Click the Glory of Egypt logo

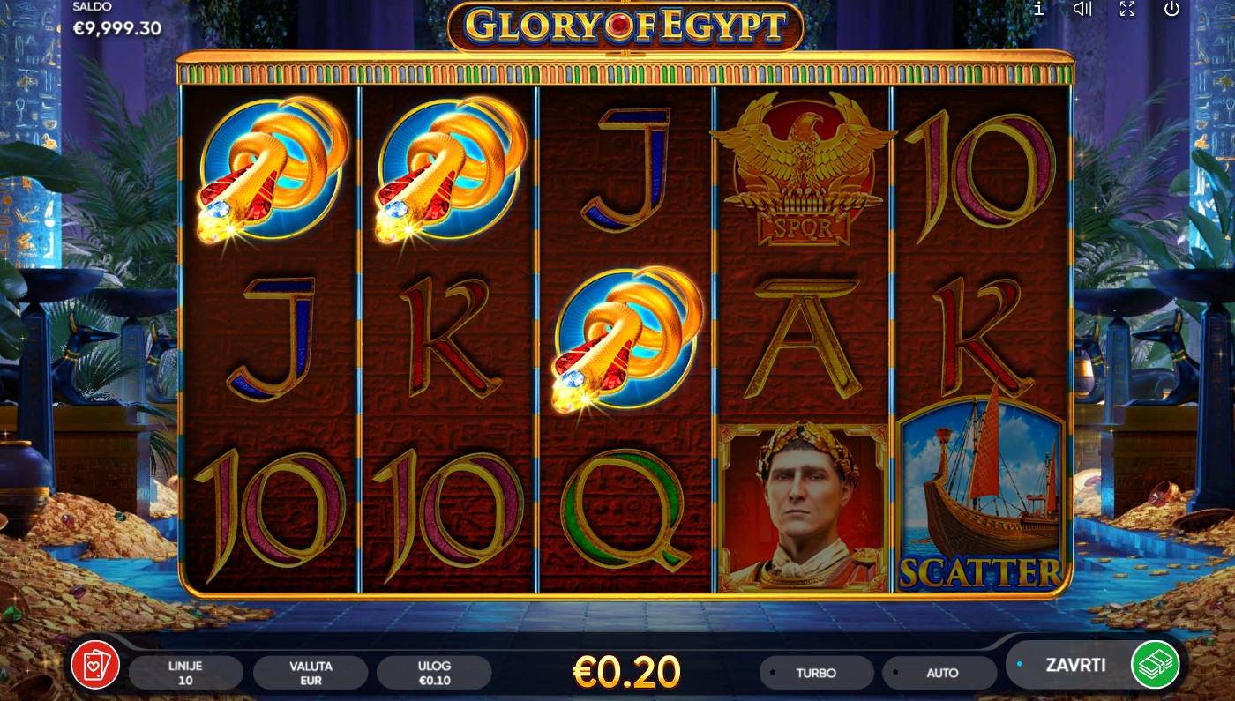625,26
